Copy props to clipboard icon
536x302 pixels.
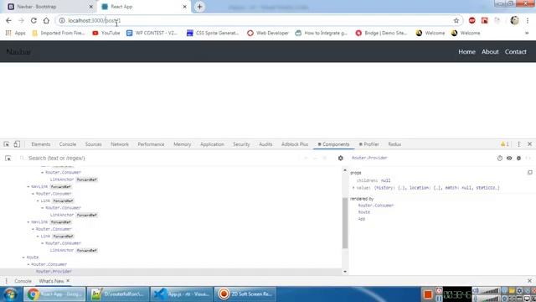(530, 173)
